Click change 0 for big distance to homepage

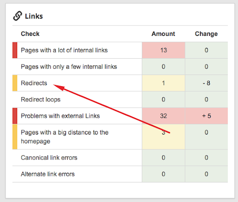pyautogui.click(x=206, y=137)
